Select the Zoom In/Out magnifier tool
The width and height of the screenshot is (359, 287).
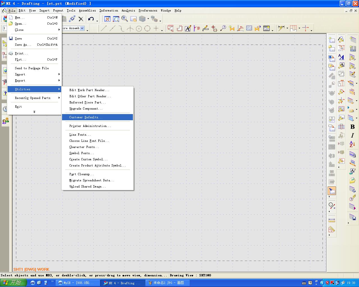coord(125,19)
